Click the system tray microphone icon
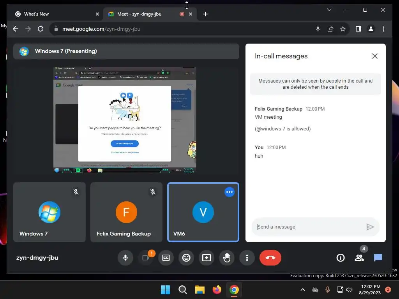Image resolution: width=399 pixels, height=299 pixels. (x=328, y=290)
